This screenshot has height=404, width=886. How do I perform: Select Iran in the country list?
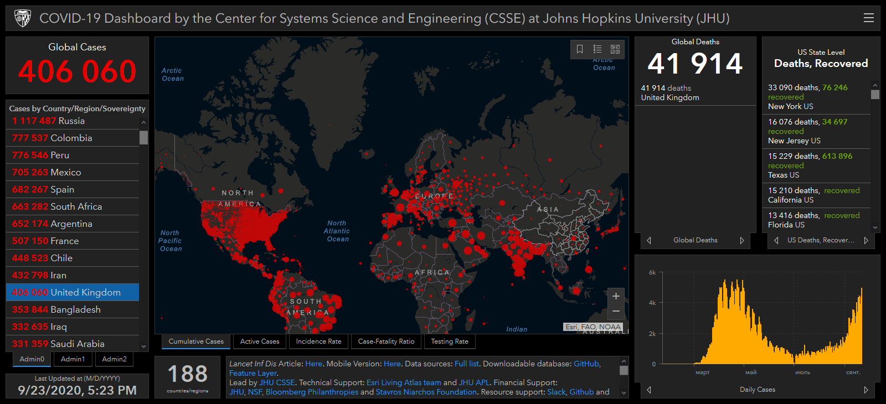(73, 275)
